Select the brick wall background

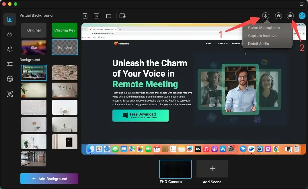65,73
